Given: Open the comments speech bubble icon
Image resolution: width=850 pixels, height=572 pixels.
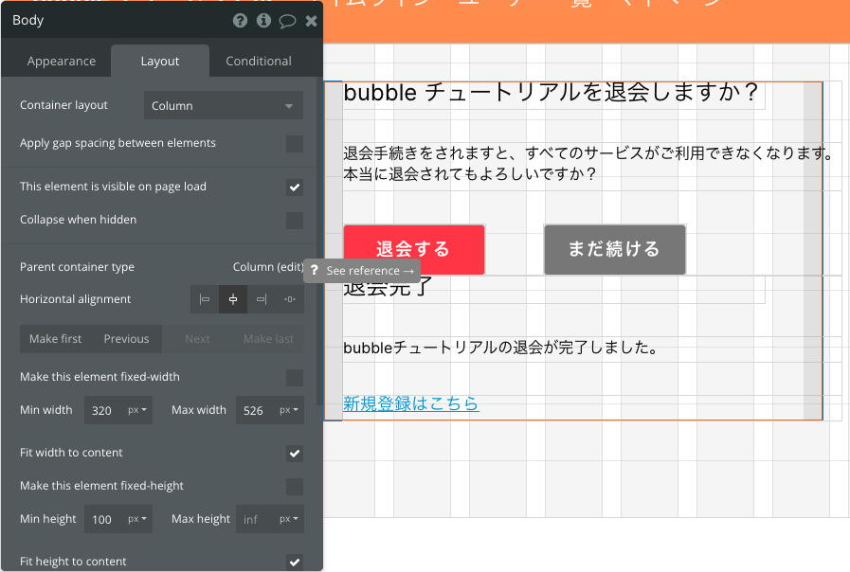Looking at the screenshot, I should click(287, 21).
